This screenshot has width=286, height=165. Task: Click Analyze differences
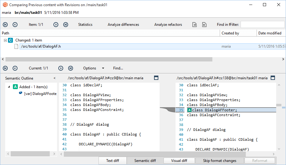123,25
